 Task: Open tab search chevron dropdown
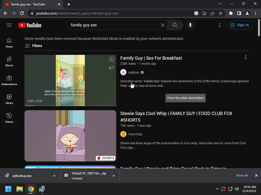pos(220,4)
